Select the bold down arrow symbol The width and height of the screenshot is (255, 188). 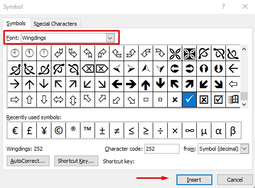(160, 84)
